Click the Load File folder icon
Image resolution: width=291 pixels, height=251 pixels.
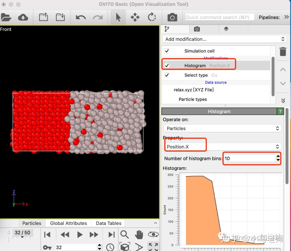point(6,18)
